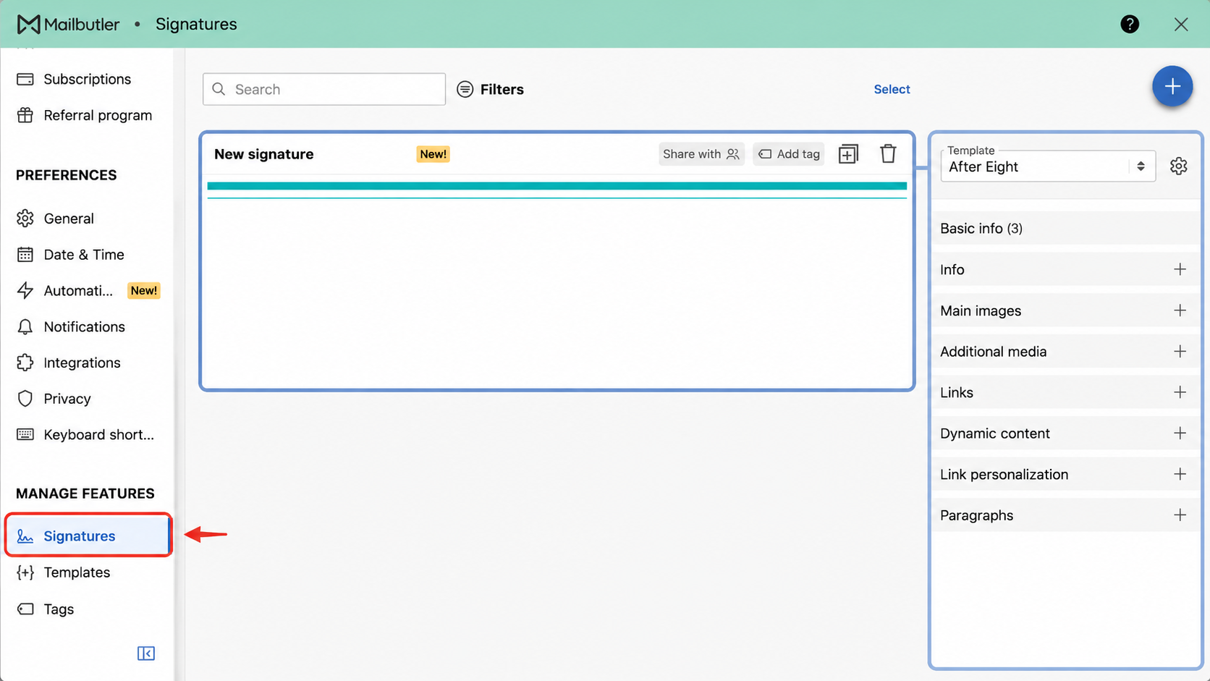Screen dimensions: 1210x681
Task: Click the Share with button
Action: point(701,154)
